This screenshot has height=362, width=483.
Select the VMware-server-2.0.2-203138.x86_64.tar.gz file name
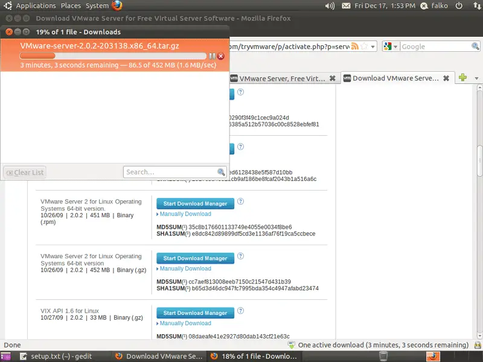coord(100,46)
